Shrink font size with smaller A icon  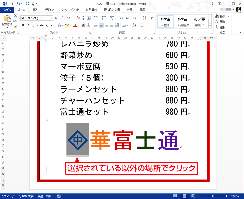click(x=61, y=18)
